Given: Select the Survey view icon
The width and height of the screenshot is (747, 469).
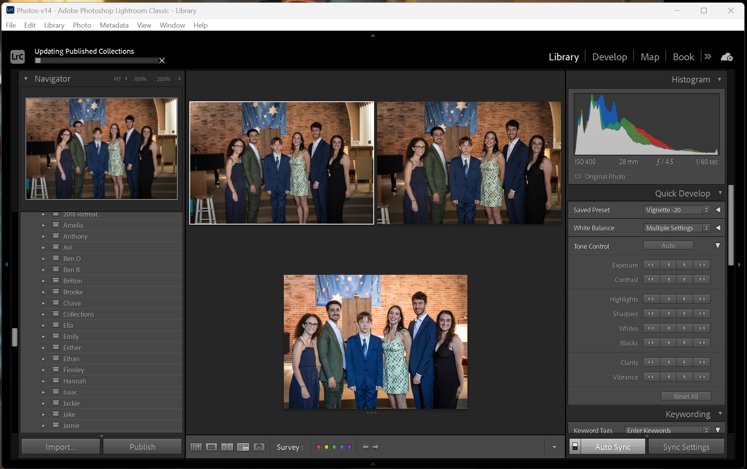Looking at the screenshot, I should tap(243, 447).
